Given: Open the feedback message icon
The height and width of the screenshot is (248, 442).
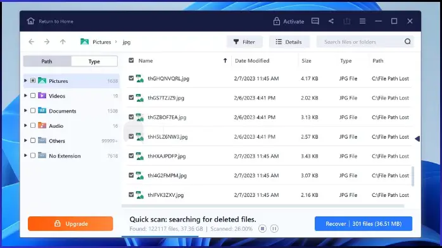Looking at the screenshot, I should point(315,21).
